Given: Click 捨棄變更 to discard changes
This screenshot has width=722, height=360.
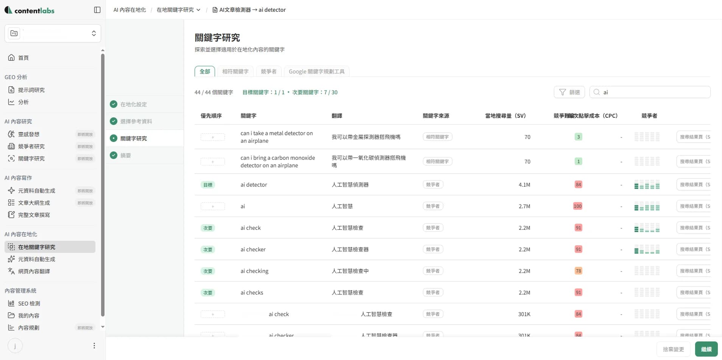Looking at the screenshot, I should click(674, 349).
